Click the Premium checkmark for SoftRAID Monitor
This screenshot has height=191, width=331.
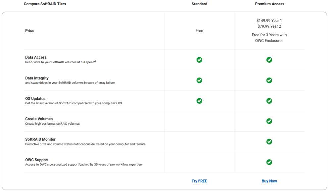(x=269, y=142)
